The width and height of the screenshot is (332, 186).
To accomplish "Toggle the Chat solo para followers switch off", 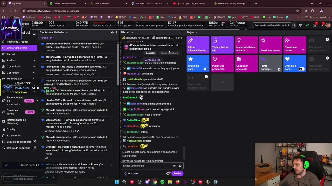I will point(302,69).
